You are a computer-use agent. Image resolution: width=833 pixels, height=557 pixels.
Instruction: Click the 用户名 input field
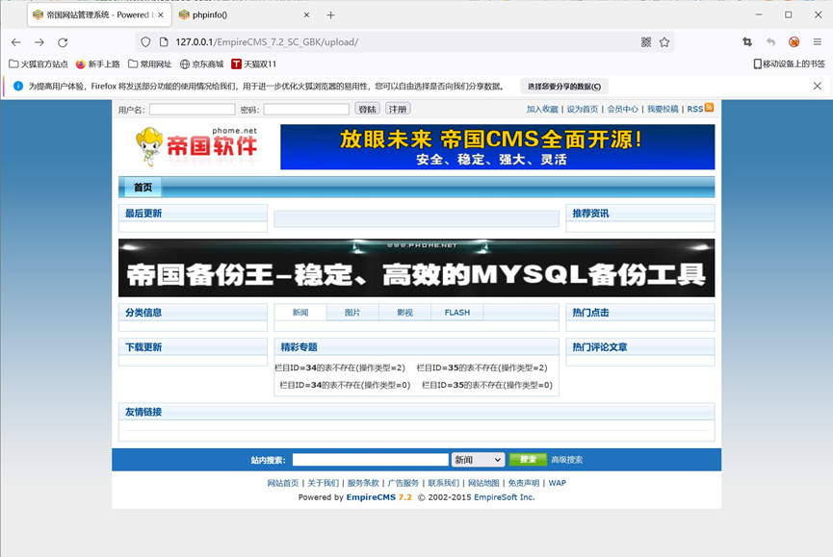pyautogui.click(x=193, y=110)
